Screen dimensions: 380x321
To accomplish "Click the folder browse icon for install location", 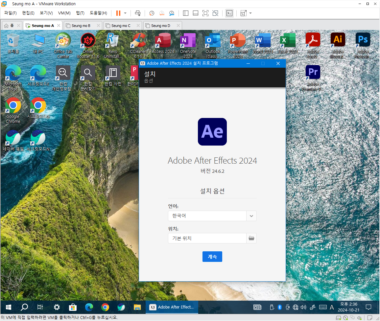I will click(251, 238).
